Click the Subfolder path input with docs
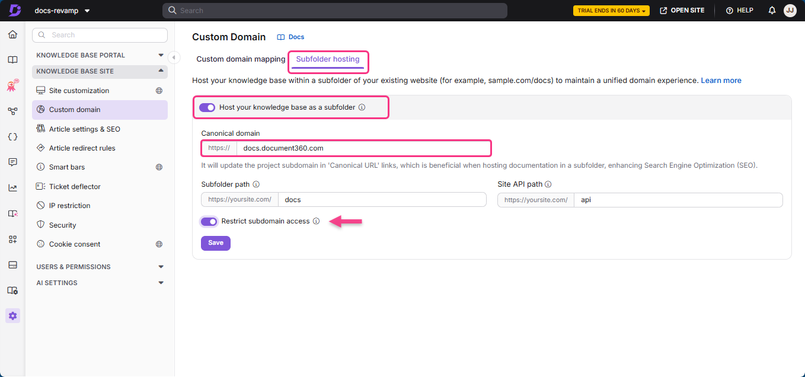The height and width of the screenshot is (377, 805). click(x=382, y=200)
